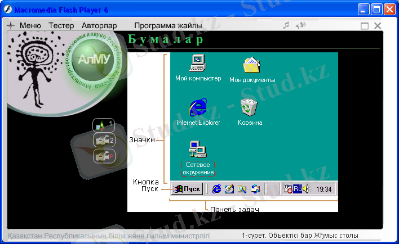Click the Пуск start button
The image size is (399, 244).
point(187,189)
